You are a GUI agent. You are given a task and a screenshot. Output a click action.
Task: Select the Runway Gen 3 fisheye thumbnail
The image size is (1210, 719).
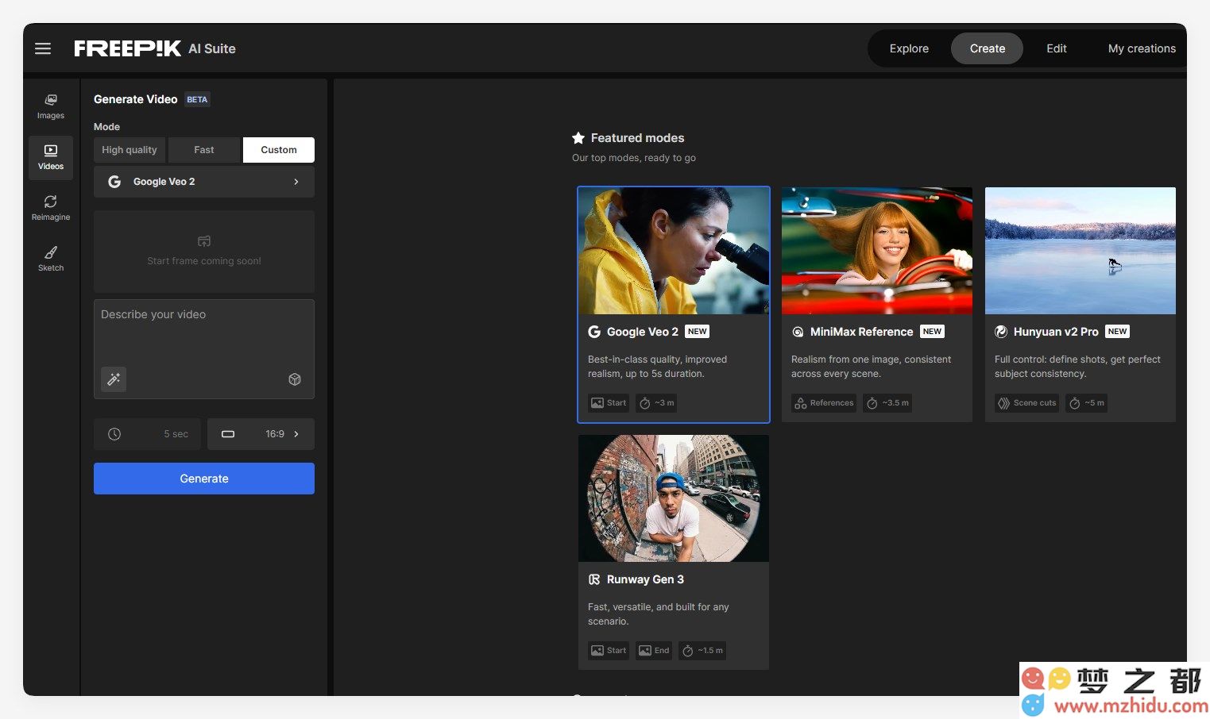674,498
